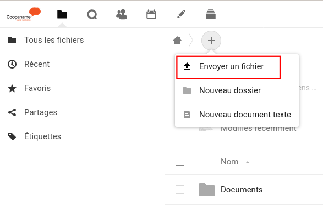
Task: Toggle sort arrow next to Nom
Action: [x=248, y=162]
